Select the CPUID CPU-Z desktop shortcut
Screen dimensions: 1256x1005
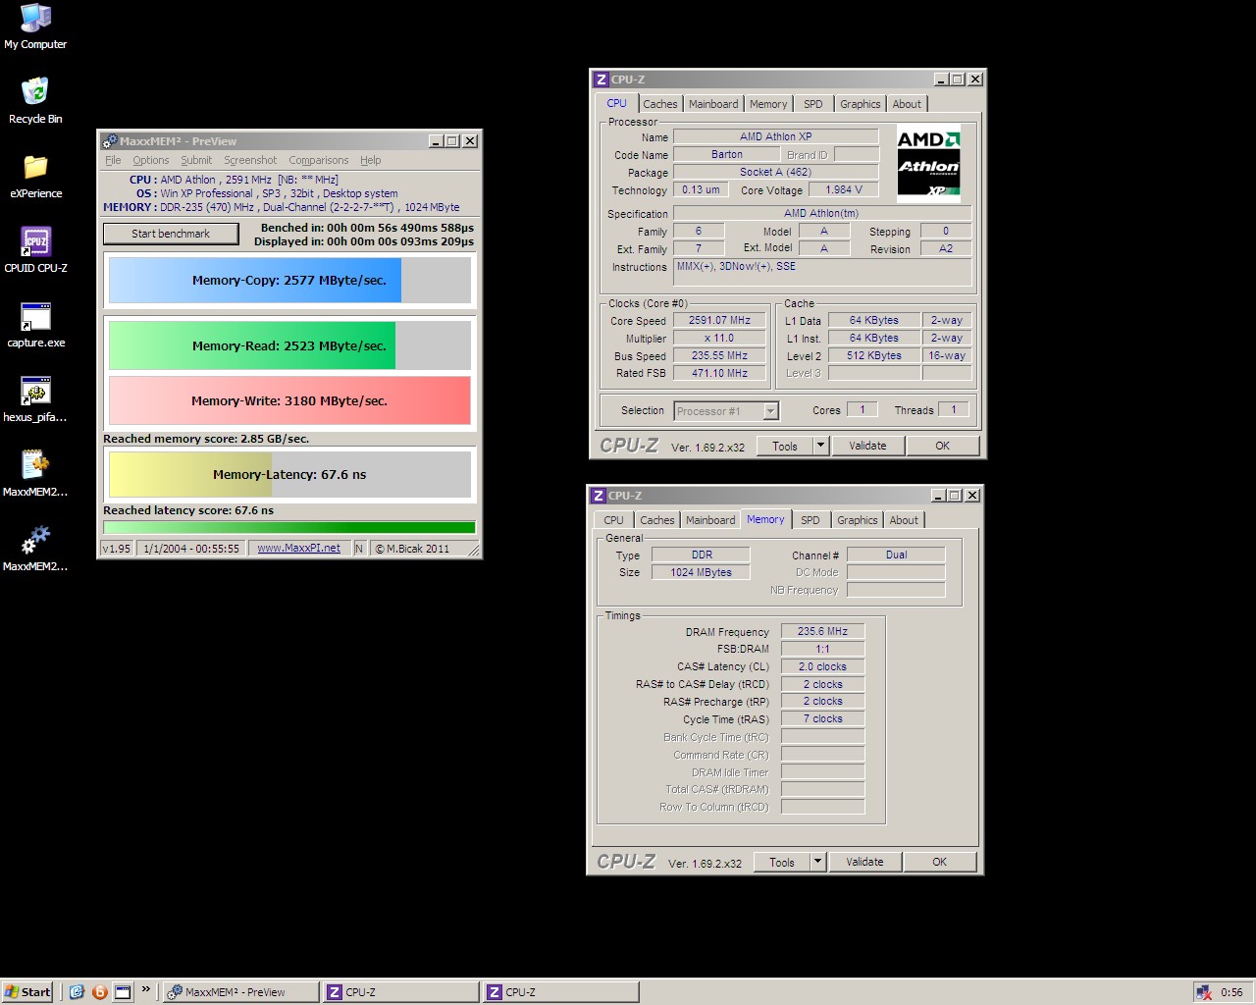(x=35, y=250)
